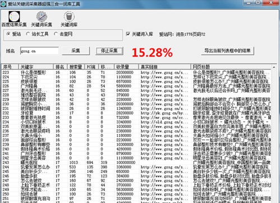Select row number 235 in the list
Image resolution: width=280 pixels, height=203 pixels.
[6, 126]
